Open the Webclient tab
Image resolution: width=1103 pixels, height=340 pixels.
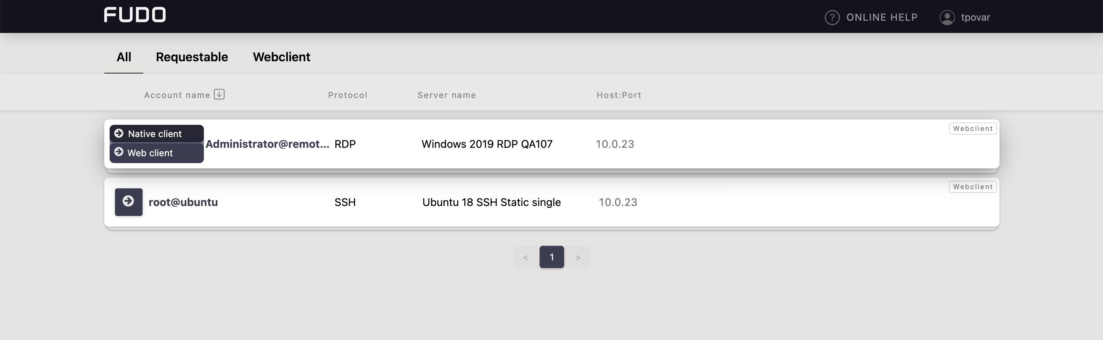pyautogui.click(x=281, y=57)
